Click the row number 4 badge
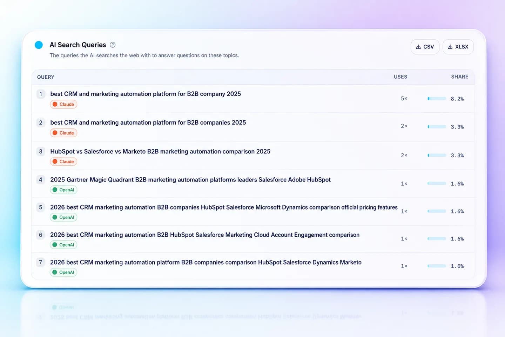This screenshot has height=337, width=505. tap(41, 180)
